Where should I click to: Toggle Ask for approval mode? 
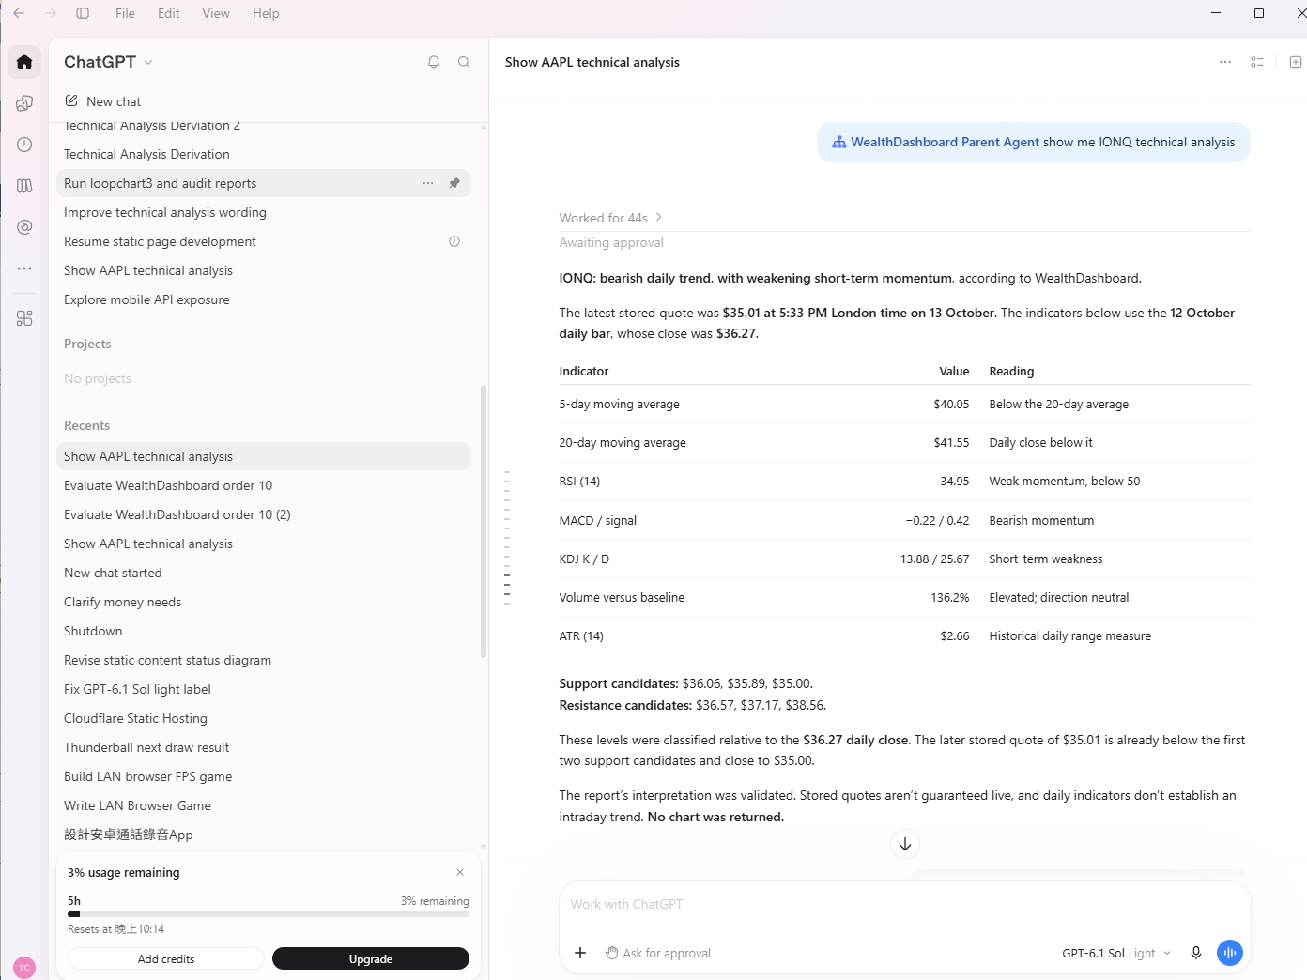click(658, 953)
